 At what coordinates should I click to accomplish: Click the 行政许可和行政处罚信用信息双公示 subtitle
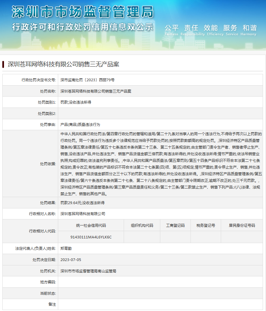pyautogui.click(x=82, y=27)
